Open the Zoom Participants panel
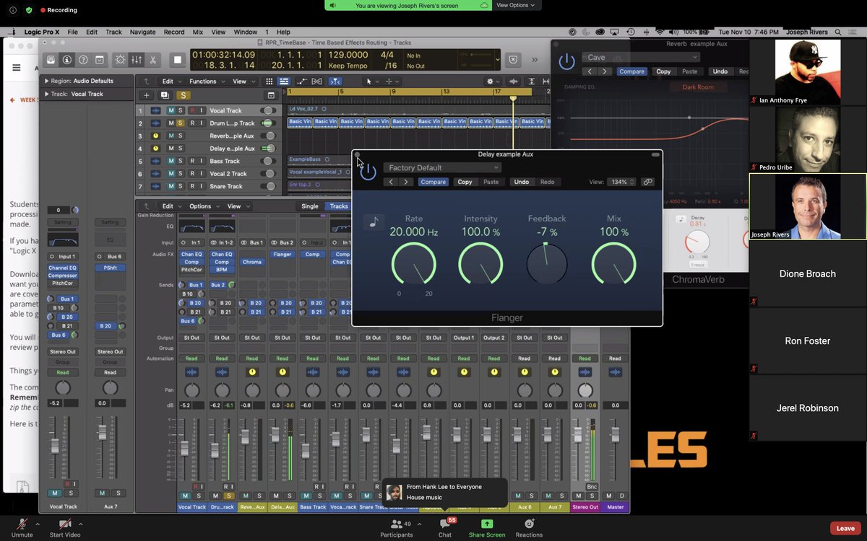 pyautogui.click(x=397, y=528)
